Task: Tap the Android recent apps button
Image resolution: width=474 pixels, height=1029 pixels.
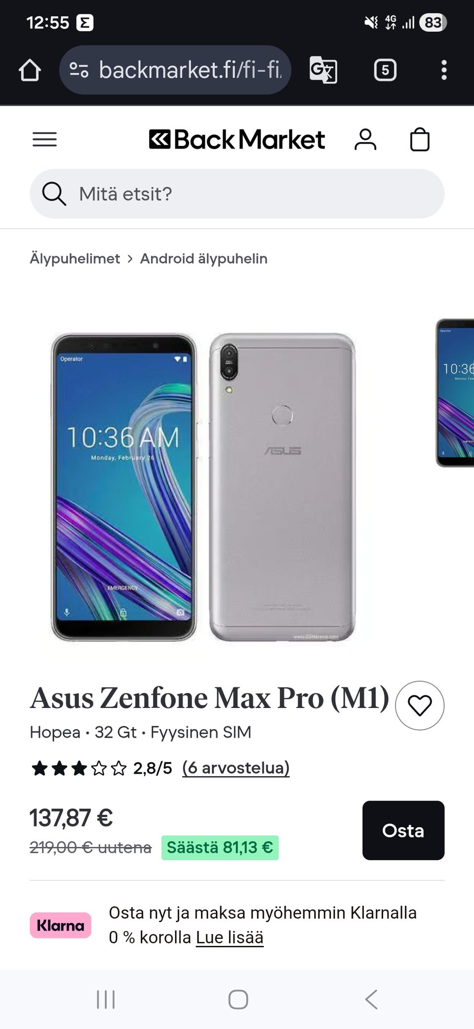Action: click(106, 999)
